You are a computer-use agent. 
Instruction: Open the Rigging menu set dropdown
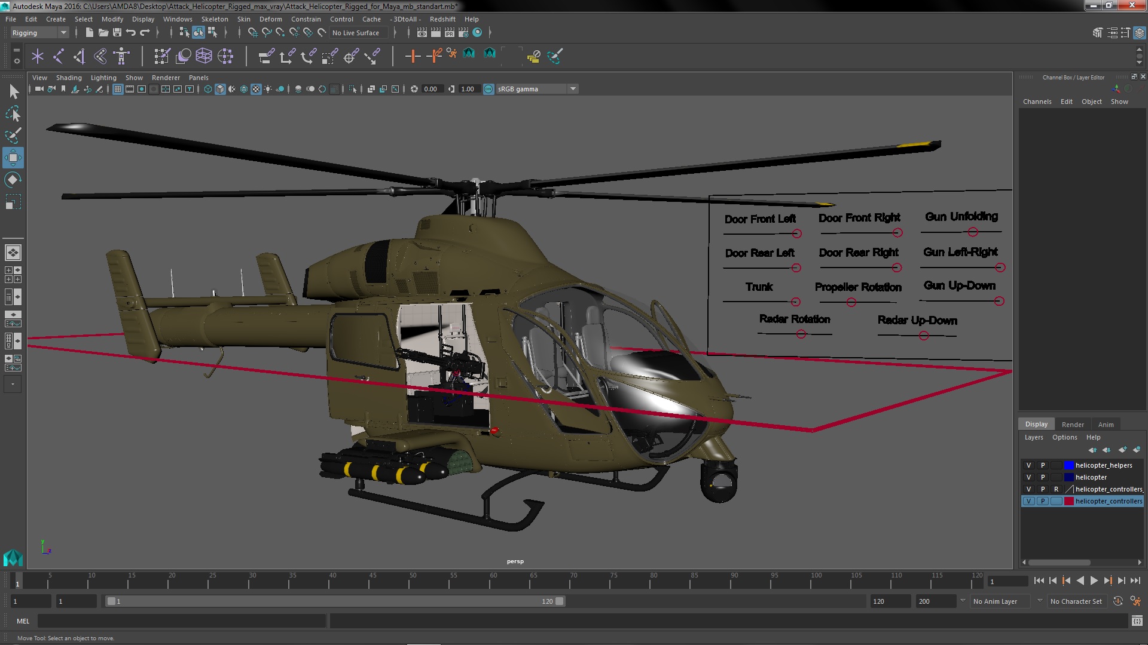pos(39,33)
